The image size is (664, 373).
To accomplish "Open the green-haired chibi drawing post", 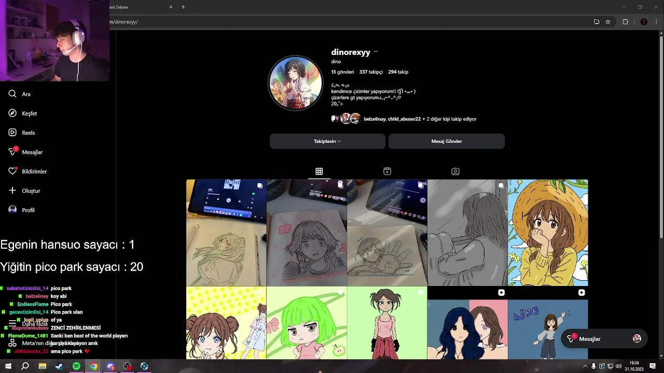I will click(x=307, y=323).
